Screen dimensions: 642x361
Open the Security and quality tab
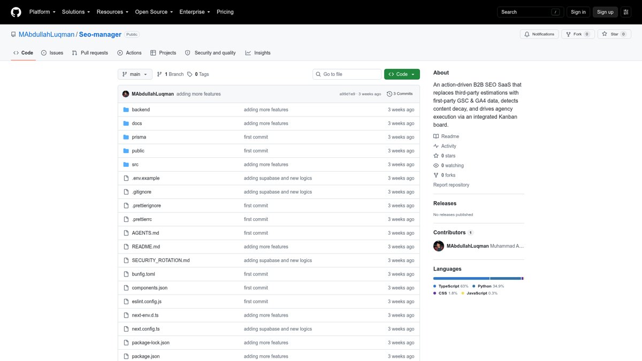tap(210, 53)
